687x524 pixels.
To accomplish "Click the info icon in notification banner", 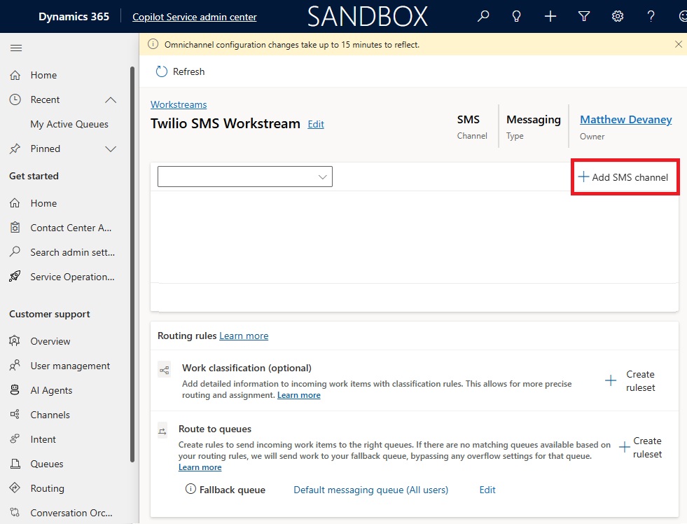I will pyautogui.click(x=153, y=44).
